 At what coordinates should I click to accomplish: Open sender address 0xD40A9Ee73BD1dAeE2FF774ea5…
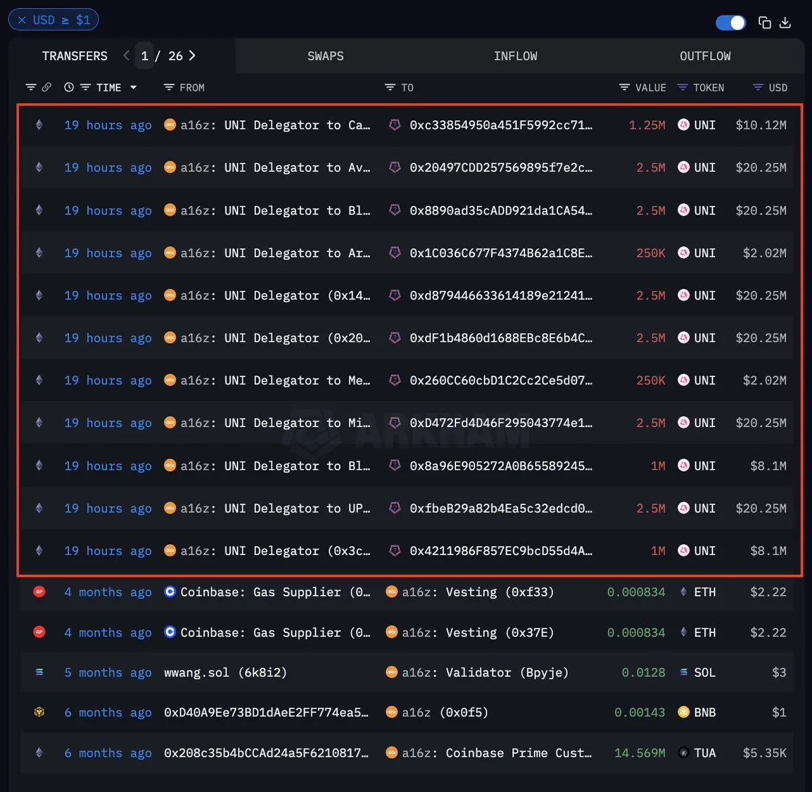(266, 713)
